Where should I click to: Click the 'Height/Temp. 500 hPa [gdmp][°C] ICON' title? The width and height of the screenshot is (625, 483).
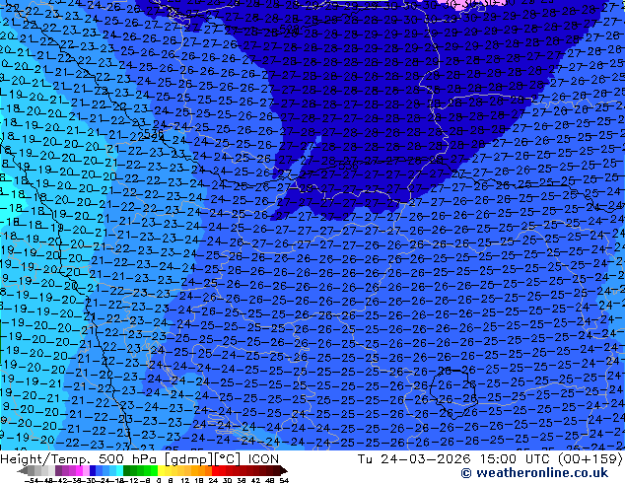[140, 459]
